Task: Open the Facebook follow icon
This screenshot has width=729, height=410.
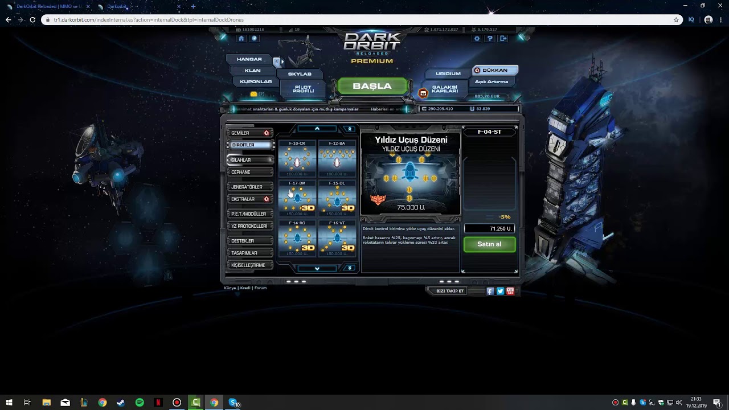Action: point(490,291)
